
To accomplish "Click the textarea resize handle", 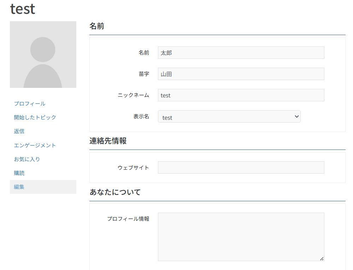I will coord(322,259).
